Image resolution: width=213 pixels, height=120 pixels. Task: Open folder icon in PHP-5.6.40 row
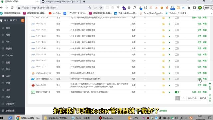(x=163, y=49)
